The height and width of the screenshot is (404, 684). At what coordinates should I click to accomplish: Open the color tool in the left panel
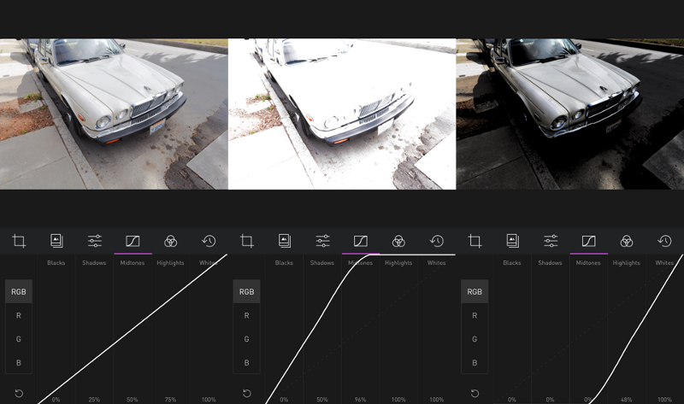click(x=170, y=242)
